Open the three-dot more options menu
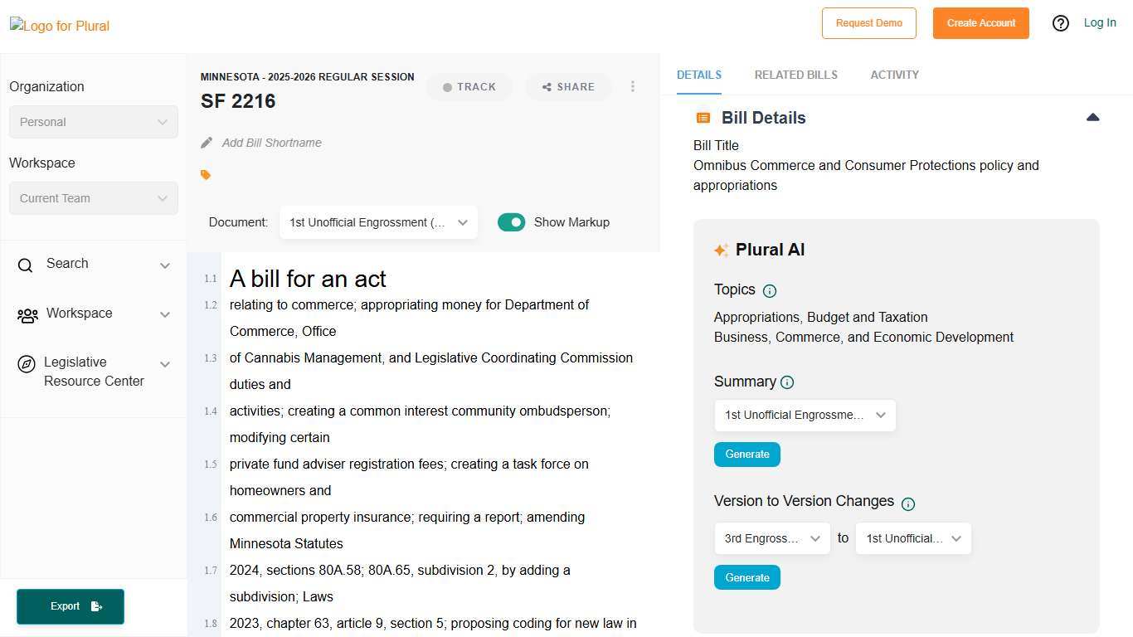The width and height of the screenshot is (1133, 637). pos(633,86)
